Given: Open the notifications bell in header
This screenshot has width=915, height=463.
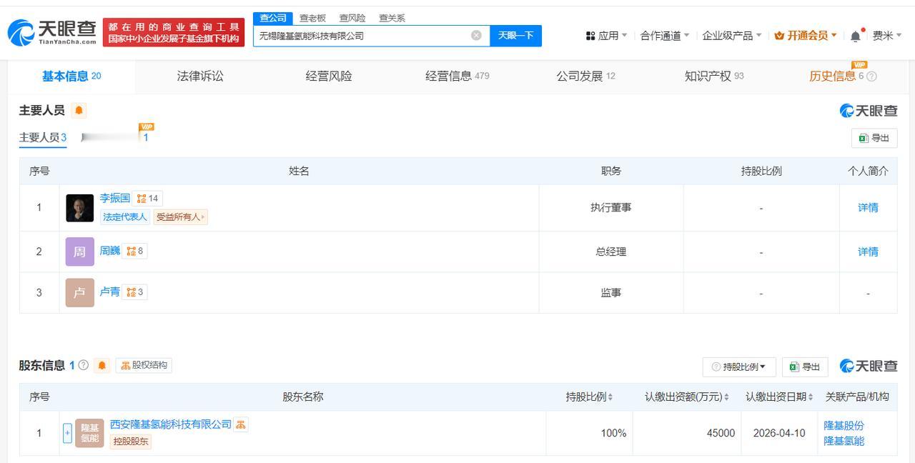Looking at the screenshot, I should tap(856, 36).
